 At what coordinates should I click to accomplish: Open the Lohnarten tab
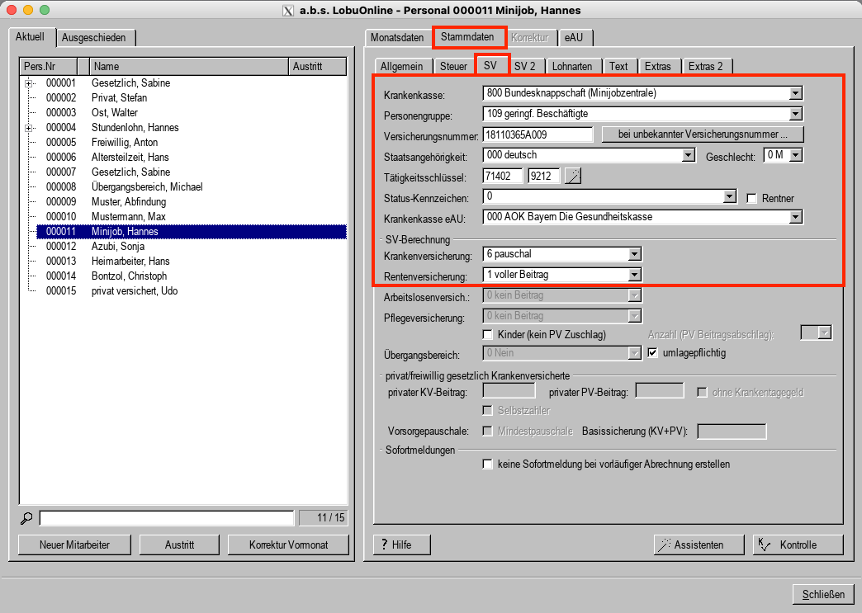click(572, 66)
